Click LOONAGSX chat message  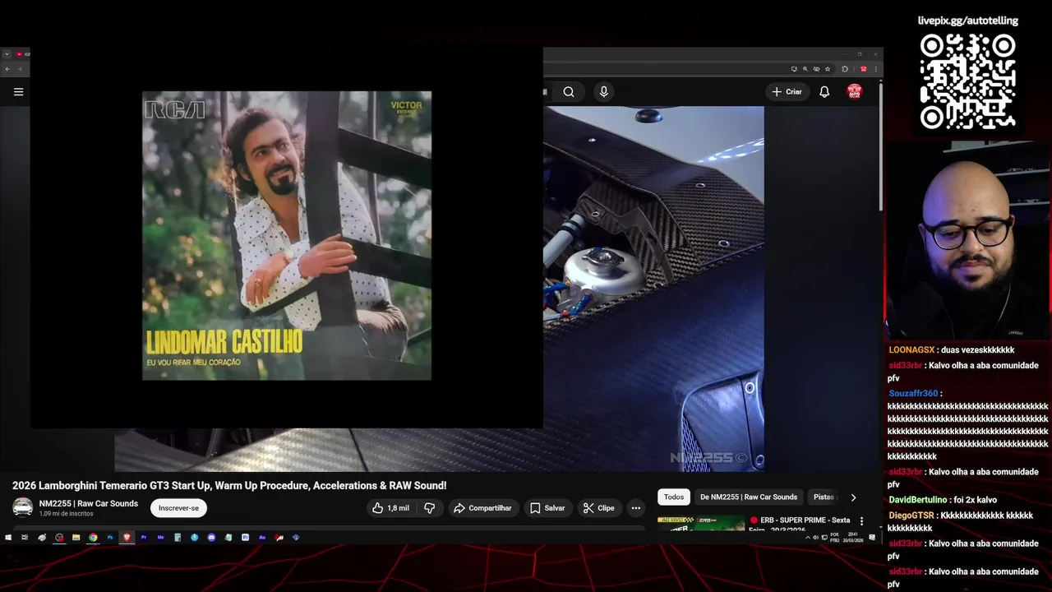[952, 350]
